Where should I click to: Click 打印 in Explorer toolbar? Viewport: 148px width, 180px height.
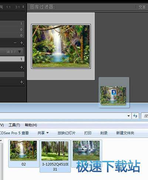pos(88,133)
